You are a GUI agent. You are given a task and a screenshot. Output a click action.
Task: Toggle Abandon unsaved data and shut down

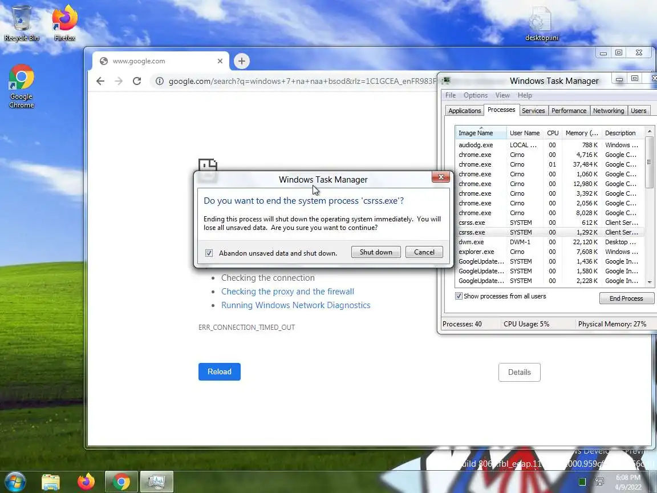(x=209, y=253)
